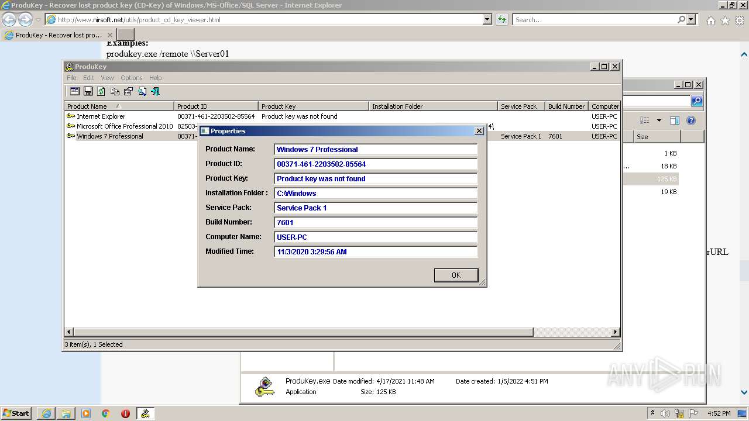Click the Start button
The width and height of the screenshot is (749, 421).
point(16,413)
